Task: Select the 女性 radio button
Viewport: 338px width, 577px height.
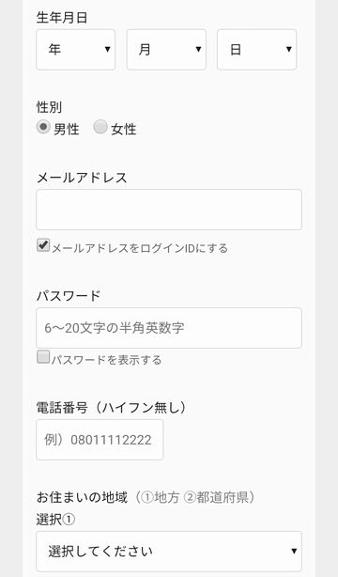Action: 100,127
